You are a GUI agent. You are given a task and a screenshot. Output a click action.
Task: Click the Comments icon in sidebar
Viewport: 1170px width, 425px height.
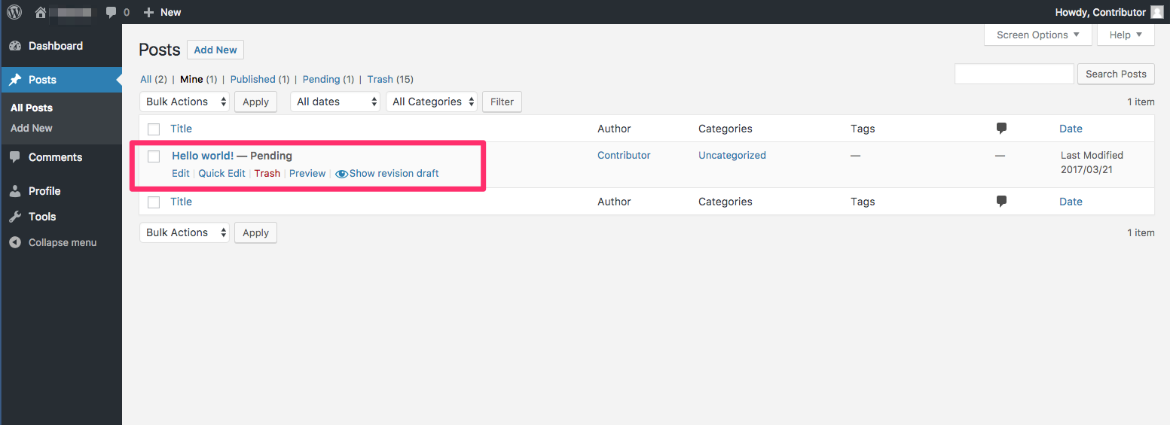(15, 157)
